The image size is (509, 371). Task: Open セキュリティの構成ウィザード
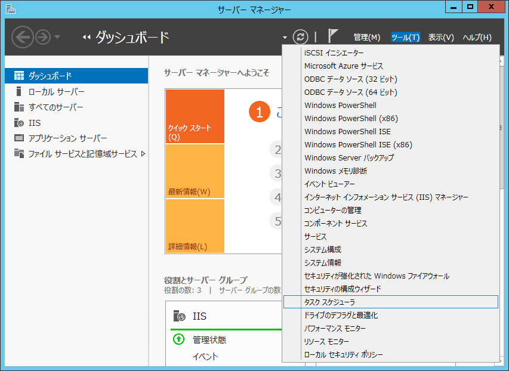391,289
